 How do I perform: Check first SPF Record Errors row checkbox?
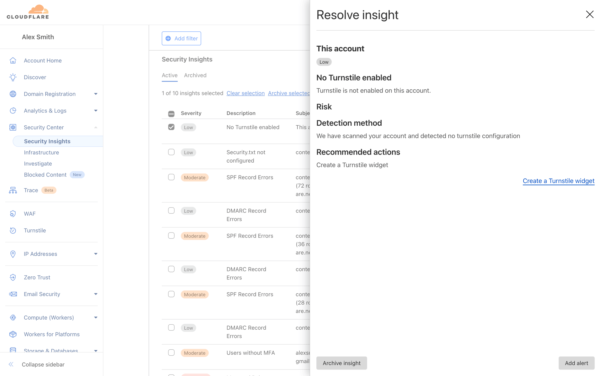pos(171,177)
